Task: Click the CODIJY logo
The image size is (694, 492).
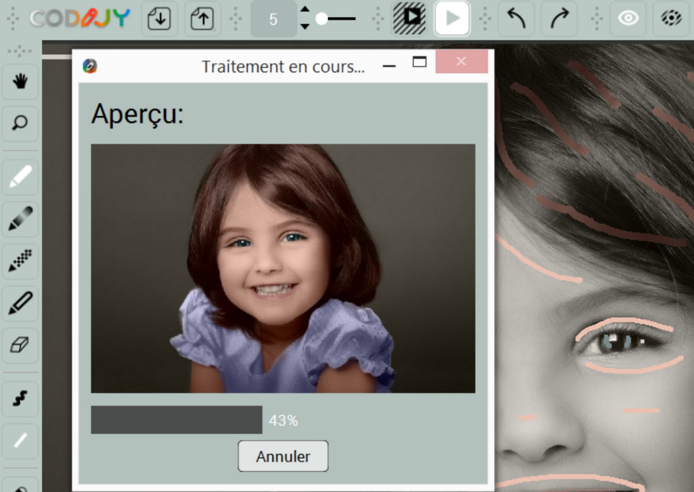Action: click(x=80, y=18)
